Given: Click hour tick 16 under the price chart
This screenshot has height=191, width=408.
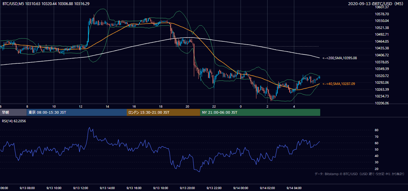Looking at the screenshot, I should [x=134, y=106].
